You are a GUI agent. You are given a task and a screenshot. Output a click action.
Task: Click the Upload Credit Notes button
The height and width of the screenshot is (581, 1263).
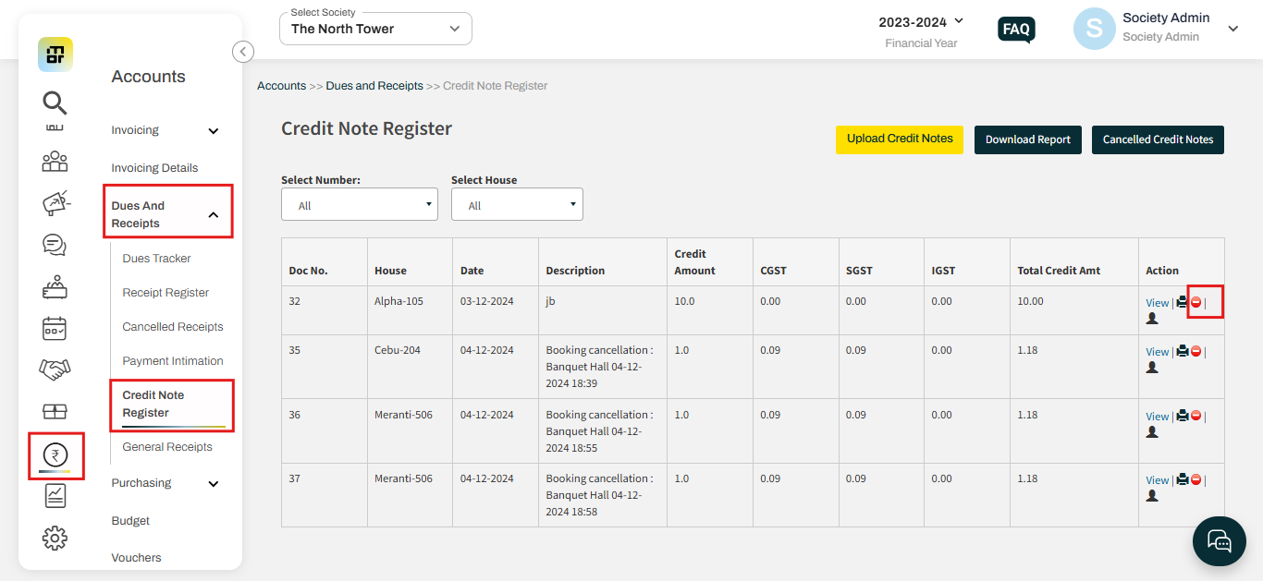(899, 139)
